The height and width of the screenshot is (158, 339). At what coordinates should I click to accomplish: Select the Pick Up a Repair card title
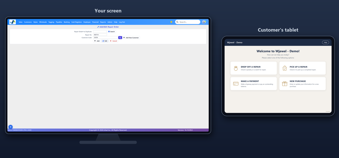pyautogui.click(x=299, y=67)
